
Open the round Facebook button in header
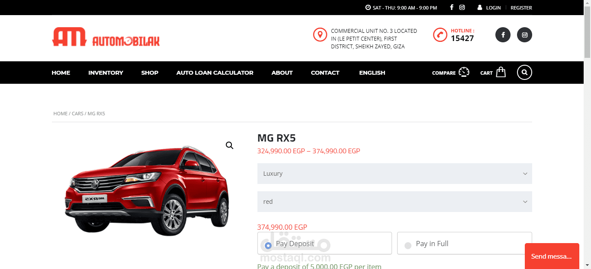pyautogui.click(x=503, y=35)
